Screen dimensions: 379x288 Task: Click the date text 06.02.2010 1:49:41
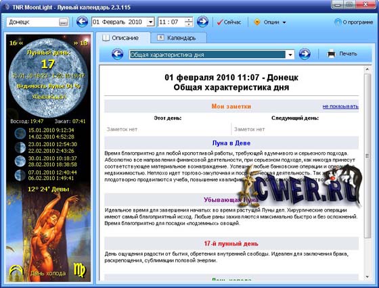51,178
